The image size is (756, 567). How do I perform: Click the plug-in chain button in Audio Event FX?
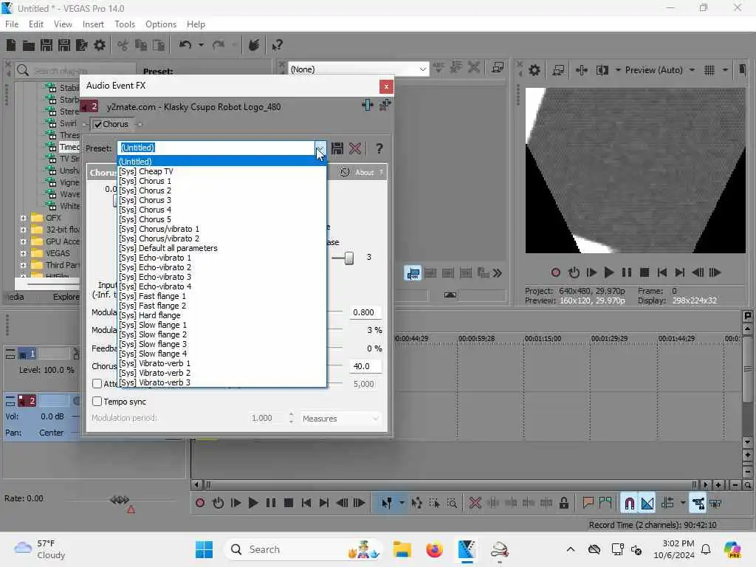tap(368, 105)
